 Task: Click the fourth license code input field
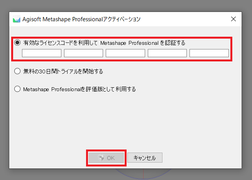coord(167,53)
